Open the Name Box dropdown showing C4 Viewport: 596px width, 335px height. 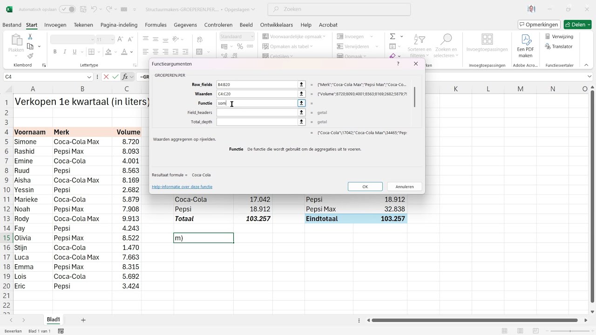coord(89,77)
